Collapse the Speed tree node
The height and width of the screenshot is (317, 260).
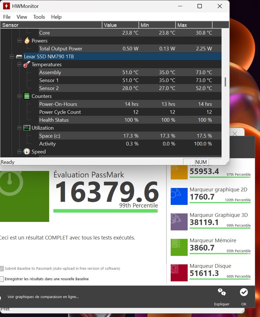[19, 152]
